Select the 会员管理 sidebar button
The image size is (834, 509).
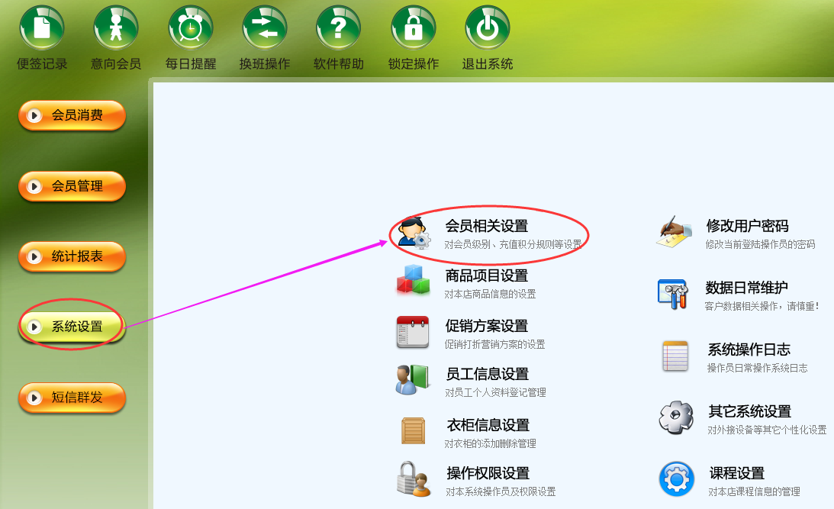click(x=72, y=187)
